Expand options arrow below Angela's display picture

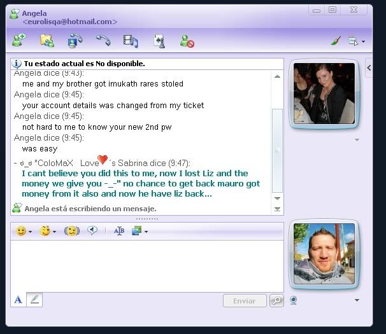(x=357, y=140)
